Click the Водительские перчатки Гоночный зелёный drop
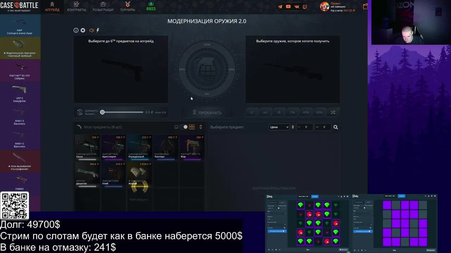Image resolution: width=451 pixels, height=253 pixels. pos(20,48)
